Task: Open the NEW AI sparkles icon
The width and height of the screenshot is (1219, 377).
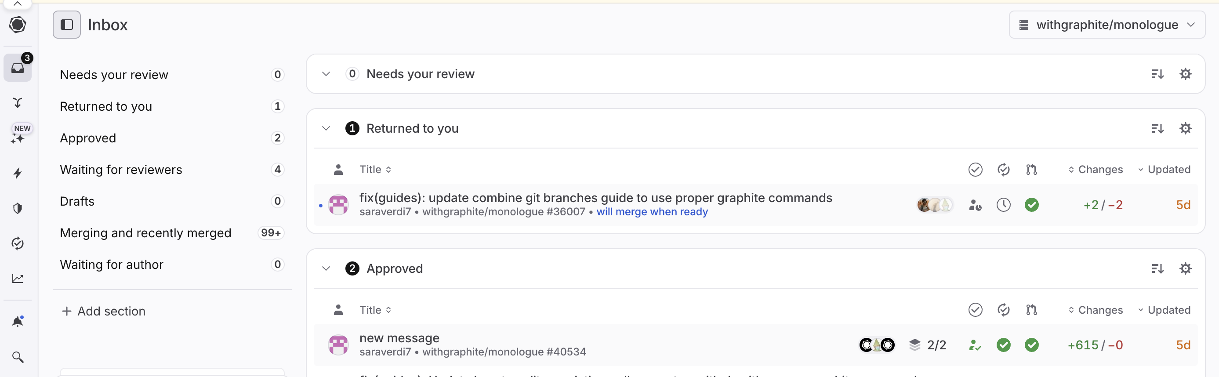Action: click(18, 138)
